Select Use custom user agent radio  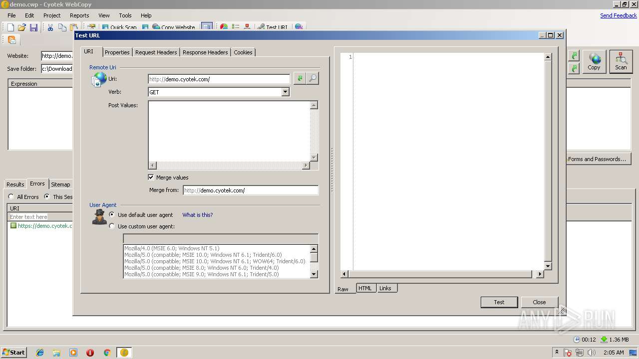tap(112, 226)
